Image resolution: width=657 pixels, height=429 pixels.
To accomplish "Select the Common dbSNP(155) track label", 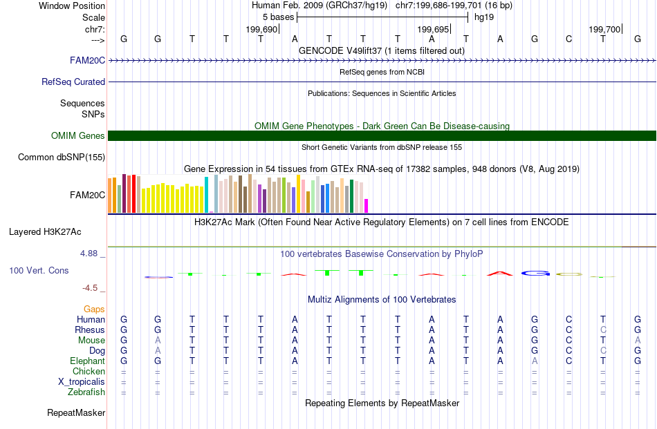I will [x=61, y=158].
